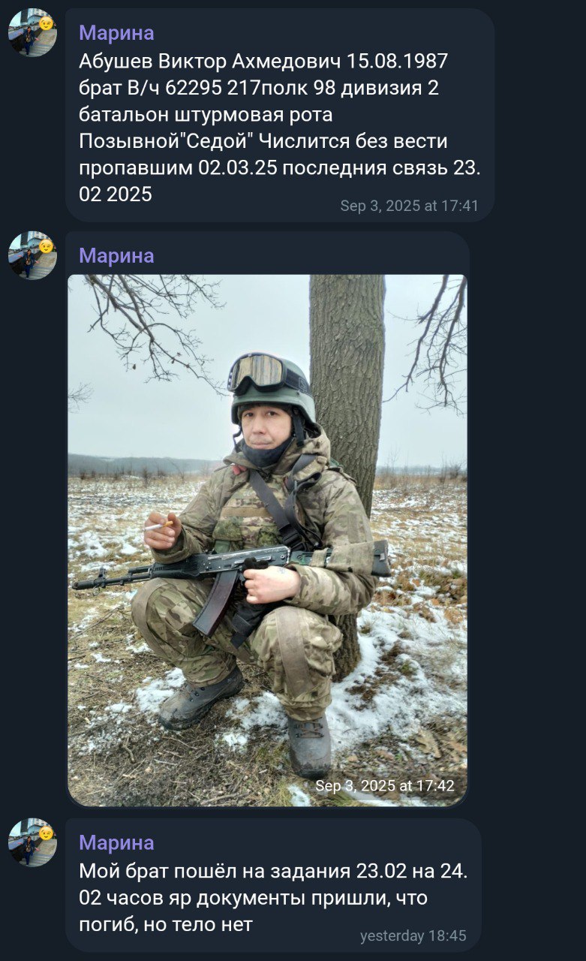This screenshot has height=961, width=586.
Task: Click the yesterday 18:45 timestamp
Action: point(413,935)
